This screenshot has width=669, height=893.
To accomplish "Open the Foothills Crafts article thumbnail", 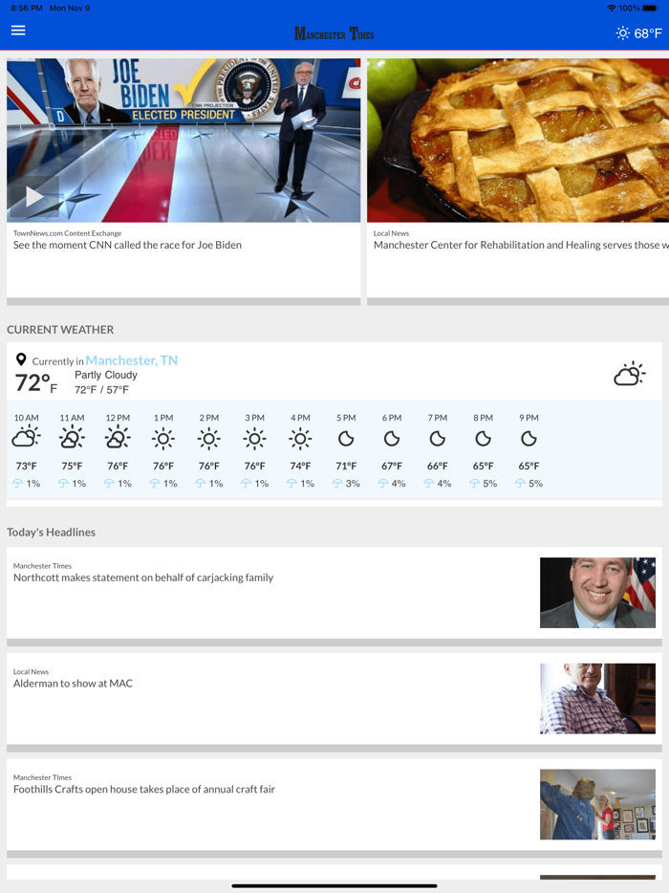I will [x=597, y=804].
